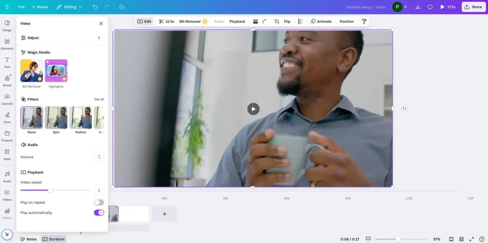488x243 pixels.
Task: Click the redo arrow
Action: point(107,7)
